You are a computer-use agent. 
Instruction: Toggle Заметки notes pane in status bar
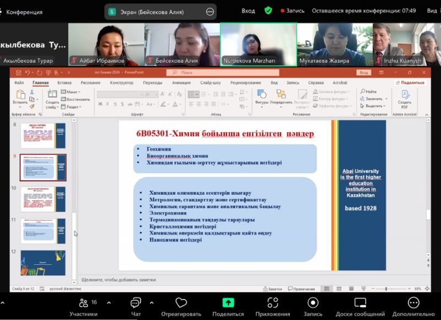click(273, 289)
